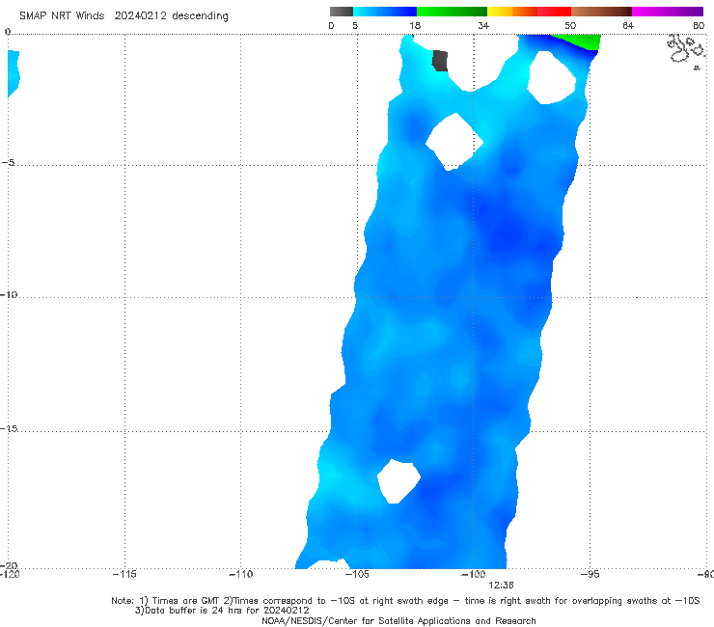Click the magenta-purple segment of the color bar

(x=668, y=12)
